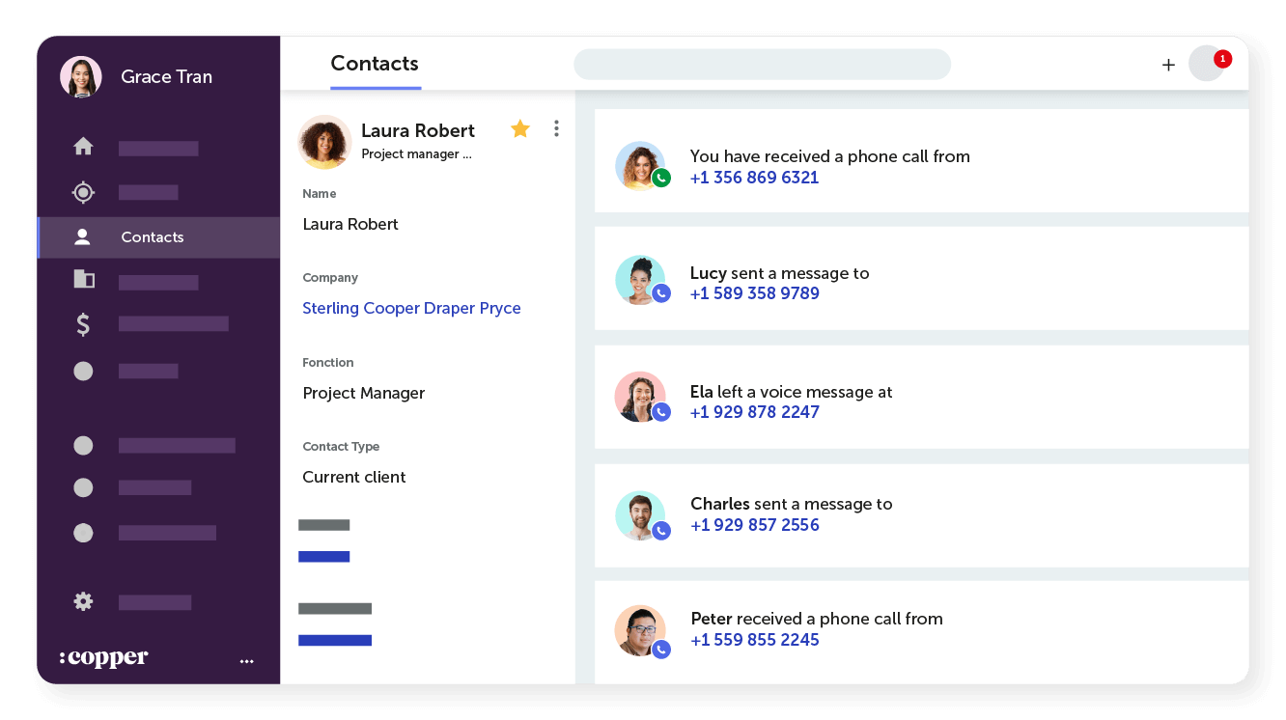Click the ellipsis near the Copper logo

click(247, 660)
